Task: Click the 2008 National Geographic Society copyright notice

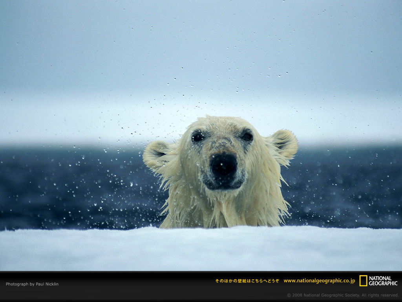Action: coord(343,295)
